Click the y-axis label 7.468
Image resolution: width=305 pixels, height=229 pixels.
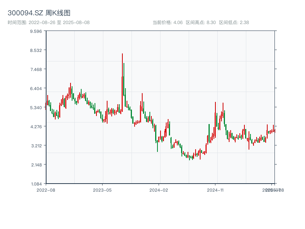click(x=36, y=69)
